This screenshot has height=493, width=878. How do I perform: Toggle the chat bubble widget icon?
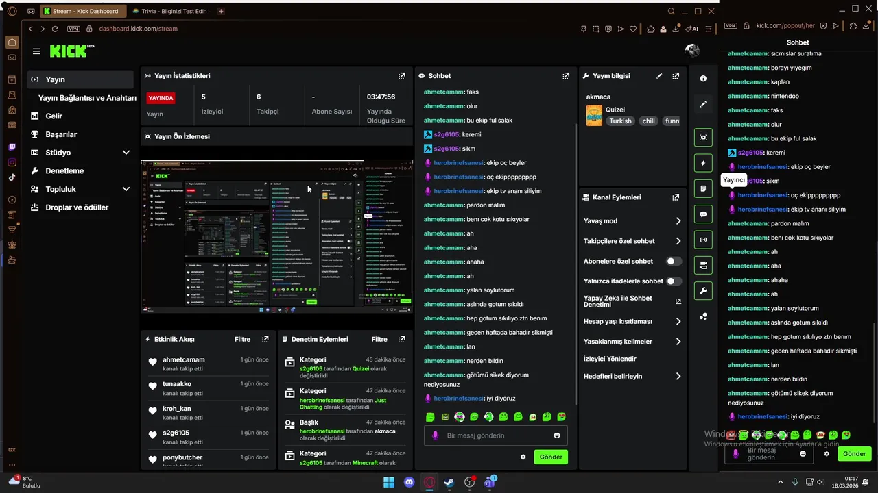[x=703, y=214]
